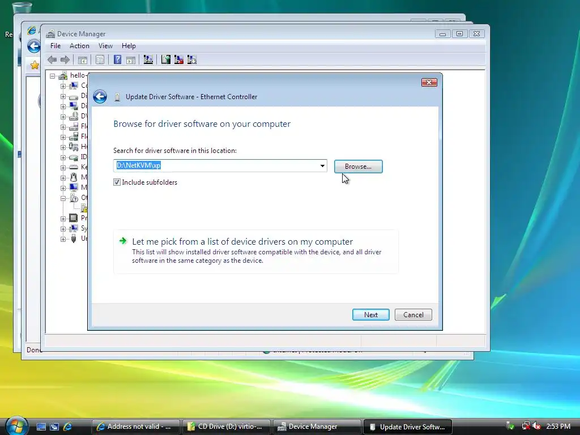The width and height of the screenshot is (580, 435).
Task: Click Show Desktop quick launch icon
Action: click(41, 427)
